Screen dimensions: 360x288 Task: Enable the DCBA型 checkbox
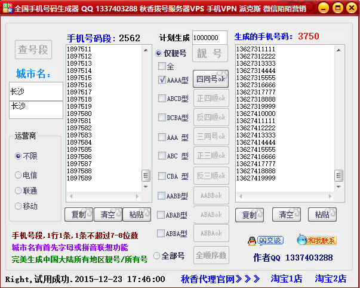click(162, 118)
